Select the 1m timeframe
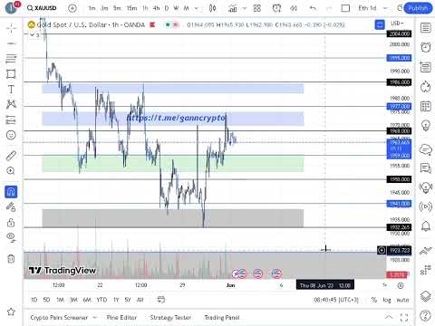The image size is (435, 326). tap(92, 8)
